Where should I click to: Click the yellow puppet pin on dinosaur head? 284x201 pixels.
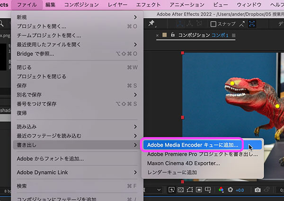[232, 83]
